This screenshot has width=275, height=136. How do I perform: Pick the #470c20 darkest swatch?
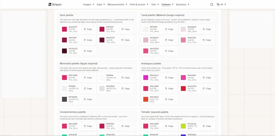click(x=64, y=51)
